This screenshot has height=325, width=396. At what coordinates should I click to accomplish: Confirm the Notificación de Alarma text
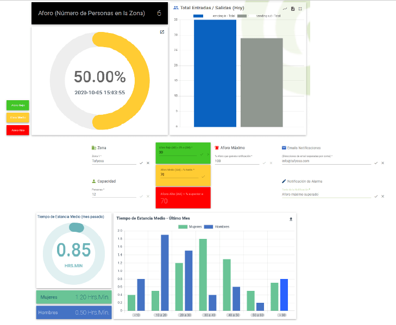[x=376, y=196]
